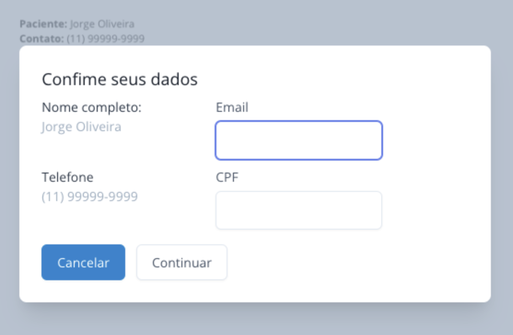Click the 'Nome completo:' label
The height and width of the screenshot is (335, 513).
point(92,108)
